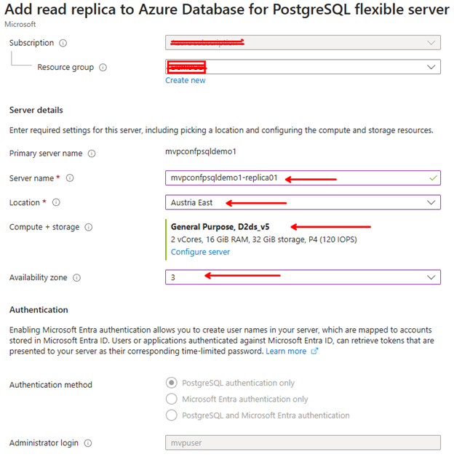
Task: Click info icon next to Primary server name
Action: click(x=91, y=154)
